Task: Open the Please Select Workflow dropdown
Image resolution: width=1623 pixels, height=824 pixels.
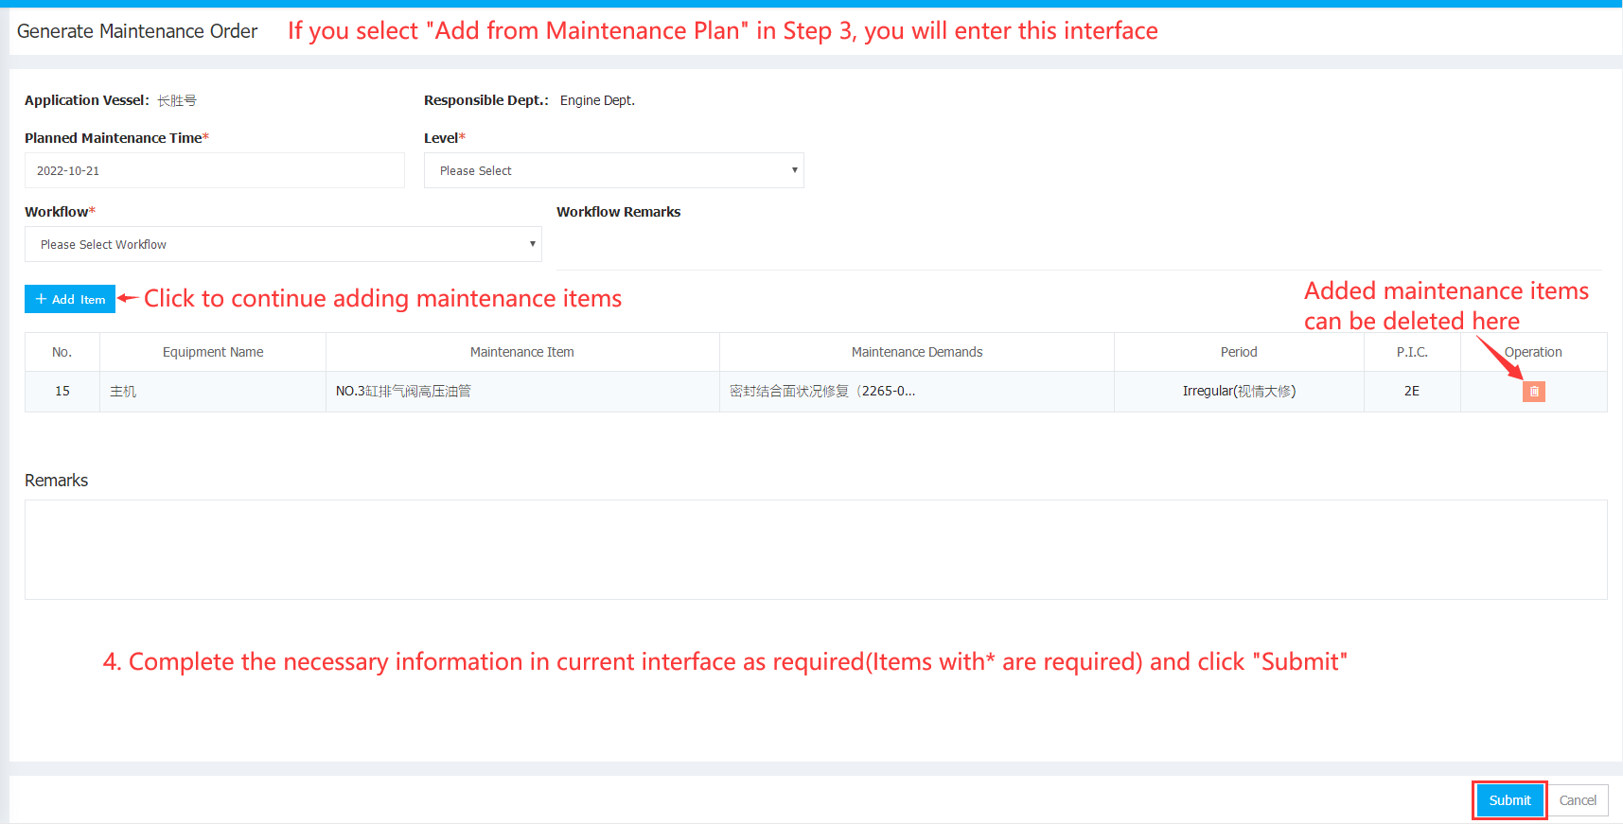Action: point(283,244)
